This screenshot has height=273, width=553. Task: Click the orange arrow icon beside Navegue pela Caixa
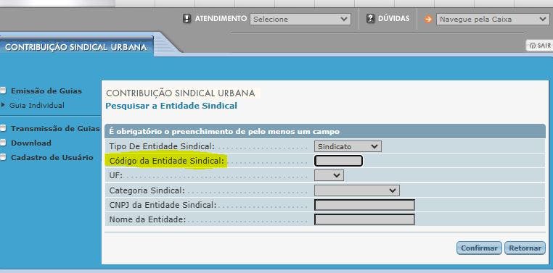428,20
